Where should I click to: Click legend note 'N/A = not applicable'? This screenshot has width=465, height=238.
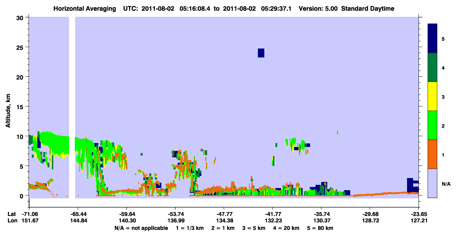click(x=141, y=228)
